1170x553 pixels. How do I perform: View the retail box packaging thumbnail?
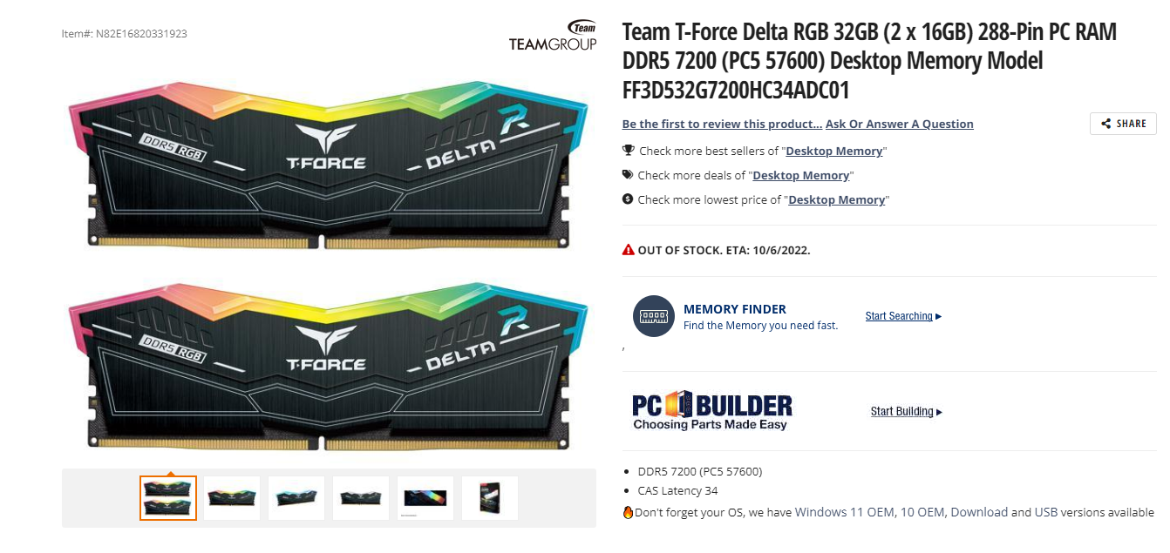point(490,498)
